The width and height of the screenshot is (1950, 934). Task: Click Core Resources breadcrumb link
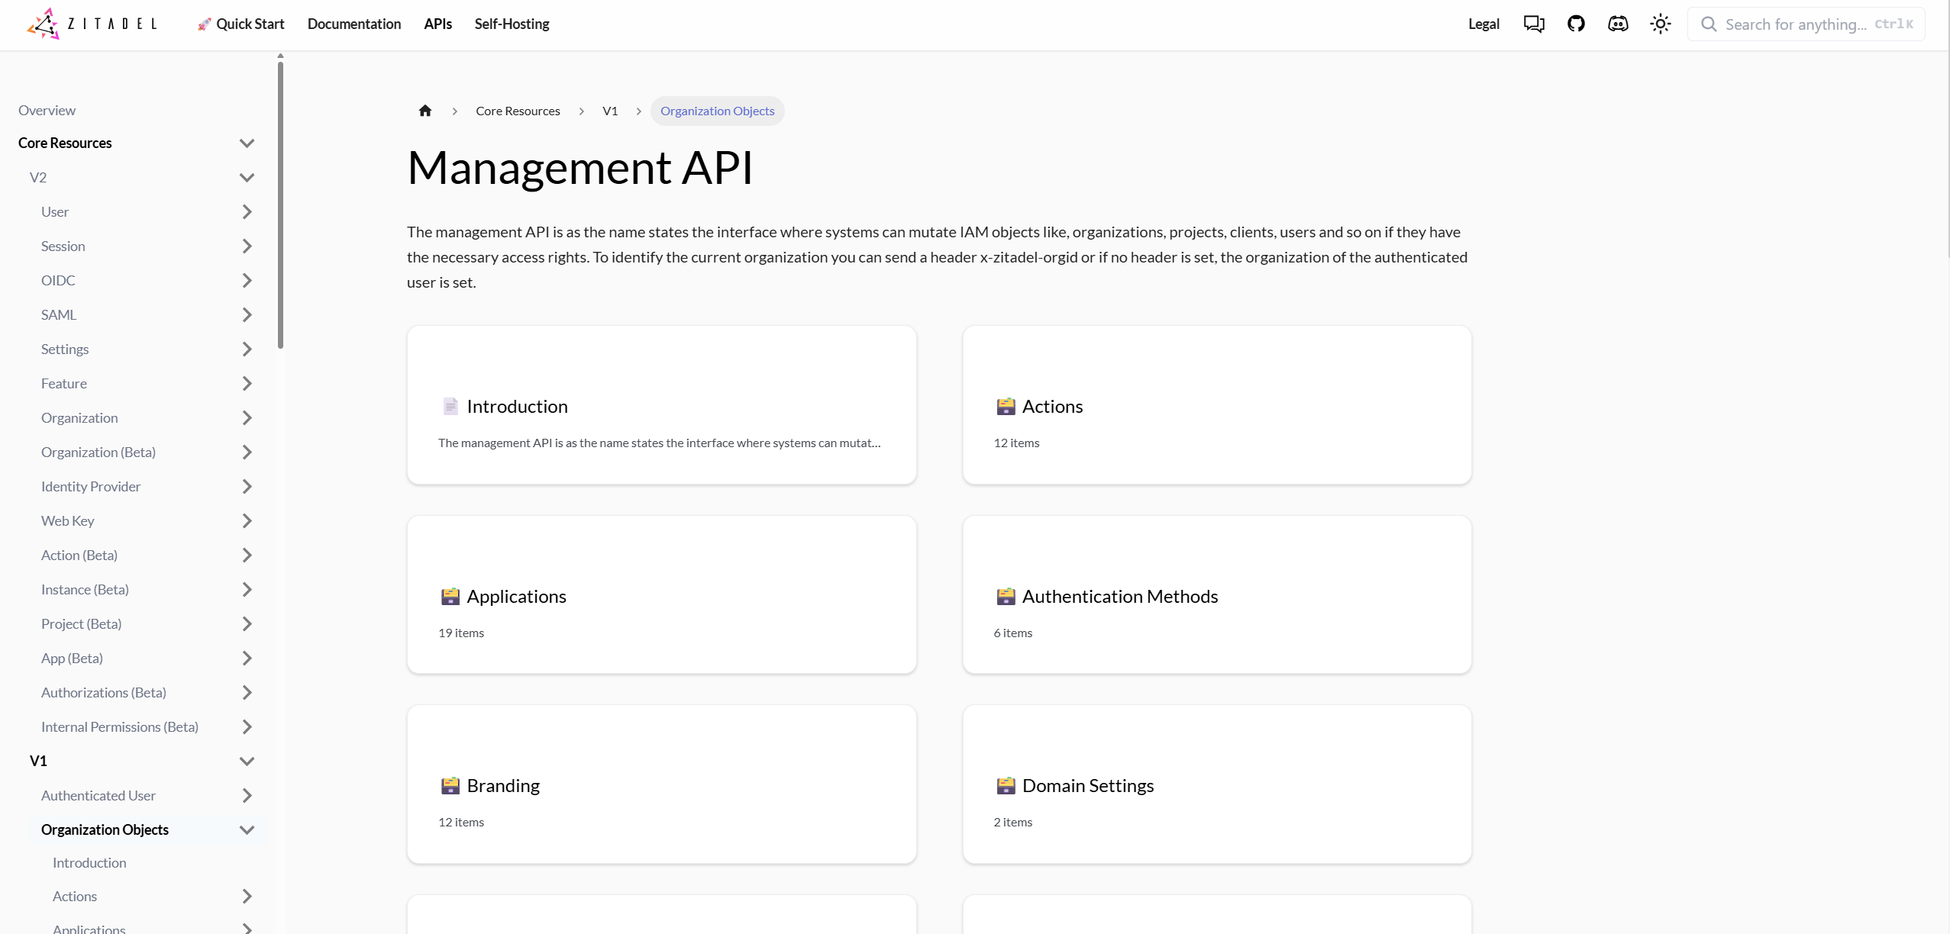click(x=518, y=111)
